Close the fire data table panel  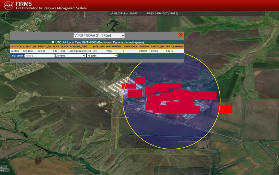[x=180, y=35]
